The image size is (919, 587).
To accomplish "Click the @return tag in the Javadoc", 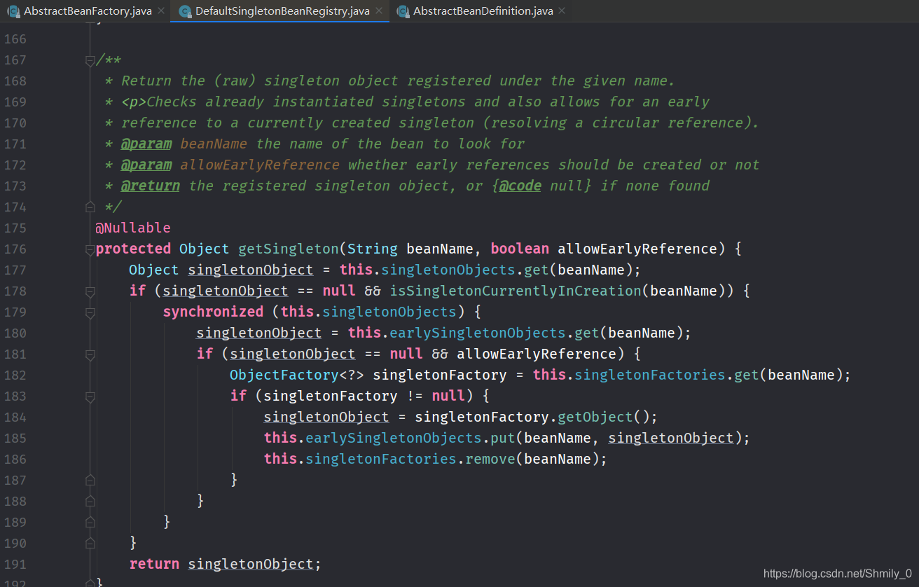I will pos(150,186).
